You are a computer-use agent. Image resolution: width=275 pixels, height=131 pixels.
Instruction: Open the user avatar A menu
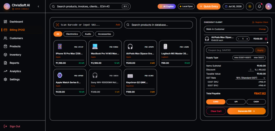pyautogui.click(x=269, y=6)
